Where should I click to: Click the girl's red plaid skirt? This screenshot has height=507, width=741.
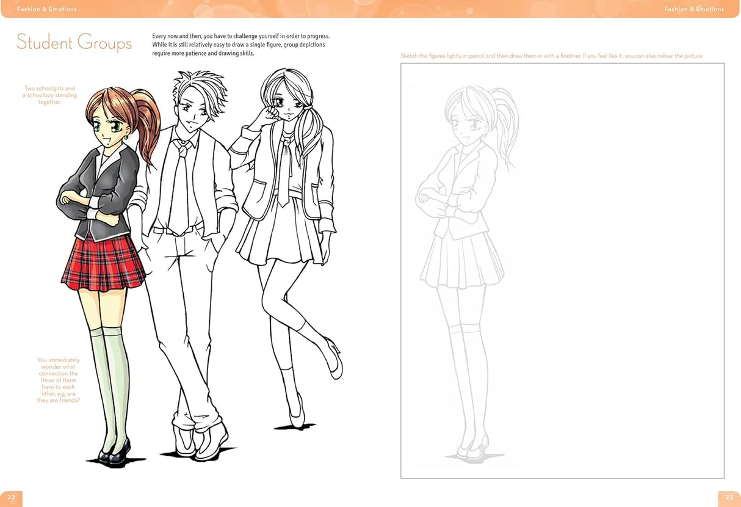pos(103,263)
